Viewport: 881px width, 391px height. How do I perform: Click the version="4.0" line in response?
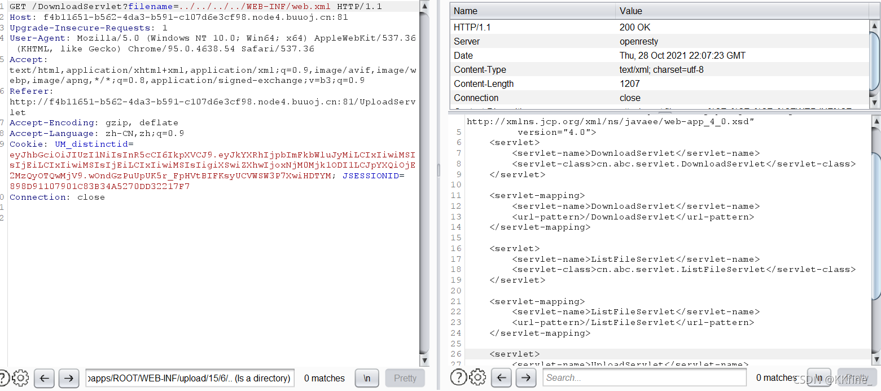[556, 132]
